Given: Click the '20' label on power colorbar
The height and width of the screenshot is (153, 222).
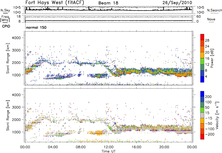Looking at the screenshot, I should coord(207,52).
